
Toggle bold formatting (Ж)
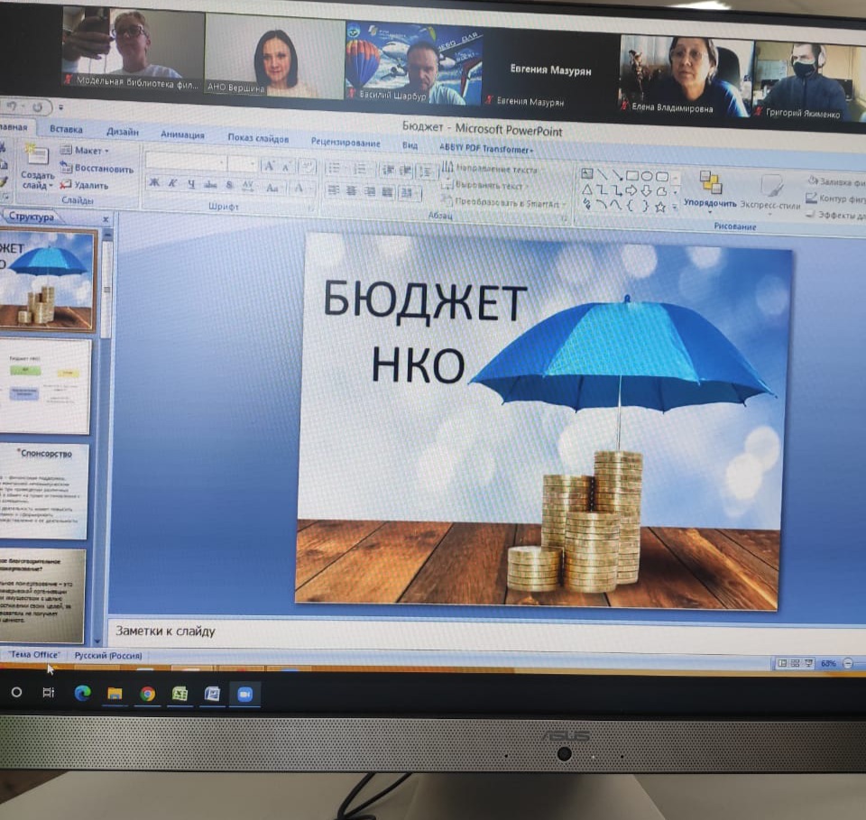pyautogui.click(x=154, y=184)
